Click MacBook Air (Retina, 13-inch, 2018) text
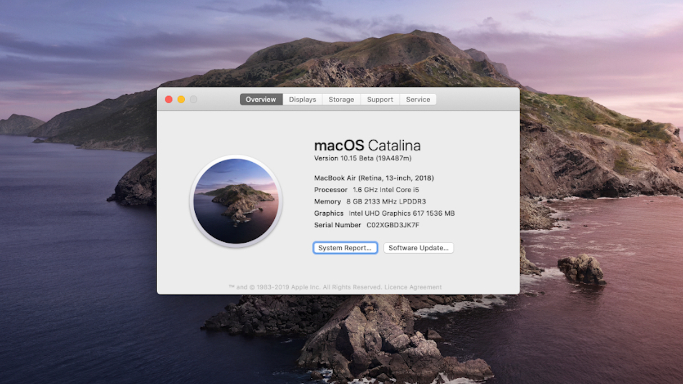The image size is (683, 384). click(374, 178)
